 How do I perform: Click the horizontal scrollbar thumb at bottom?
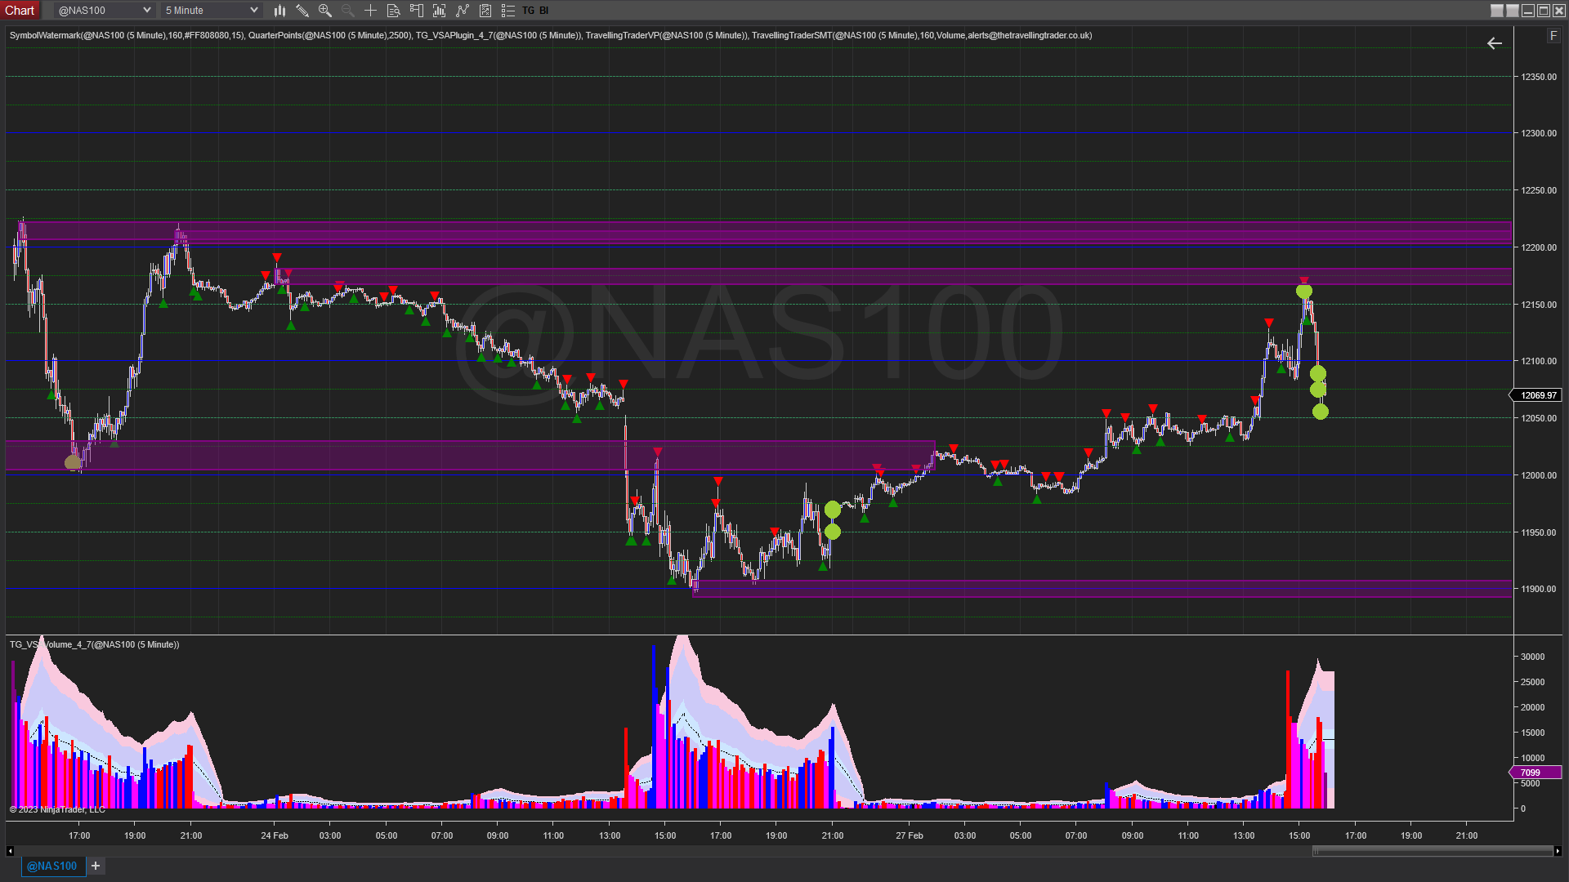point(1432,851)
